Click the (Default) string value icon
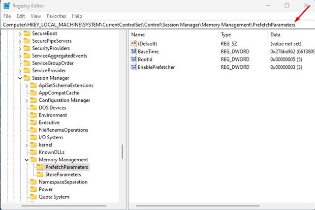Image resolution: width=315 pixels, height=210 pixels. pyautogui.click(x=133, y=43)
